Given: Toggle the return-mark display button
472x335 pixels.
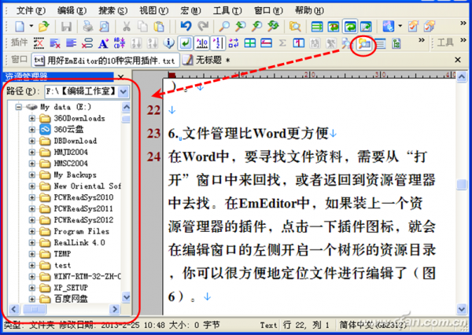Looking at the screenshot, I should click(185, 43).
